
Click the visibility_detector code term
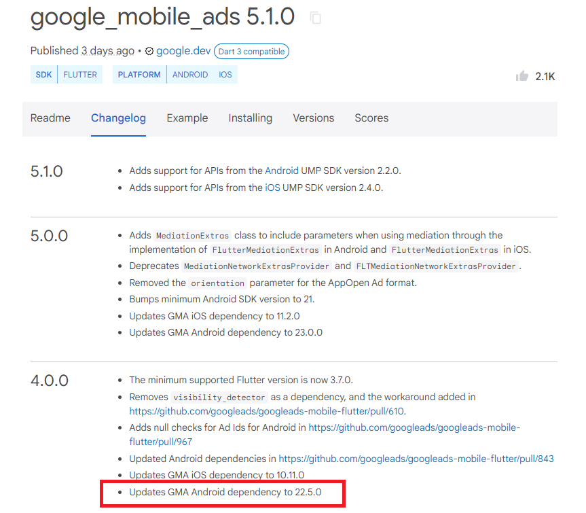(x=219, y=397)
